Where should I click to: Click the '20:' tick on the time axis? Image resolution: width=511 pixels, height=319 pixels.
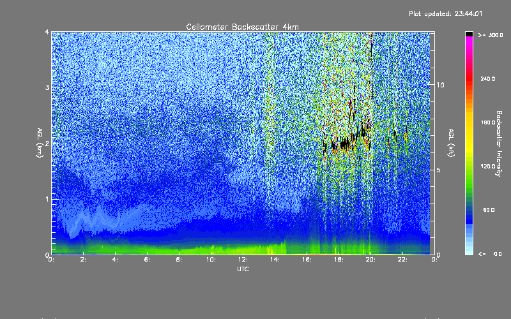click(370, 260)
